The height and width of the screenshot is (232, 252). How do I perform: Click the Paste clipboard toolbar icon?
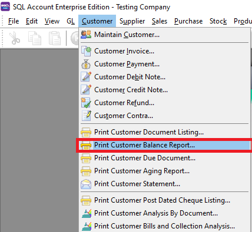coord(55,38)
